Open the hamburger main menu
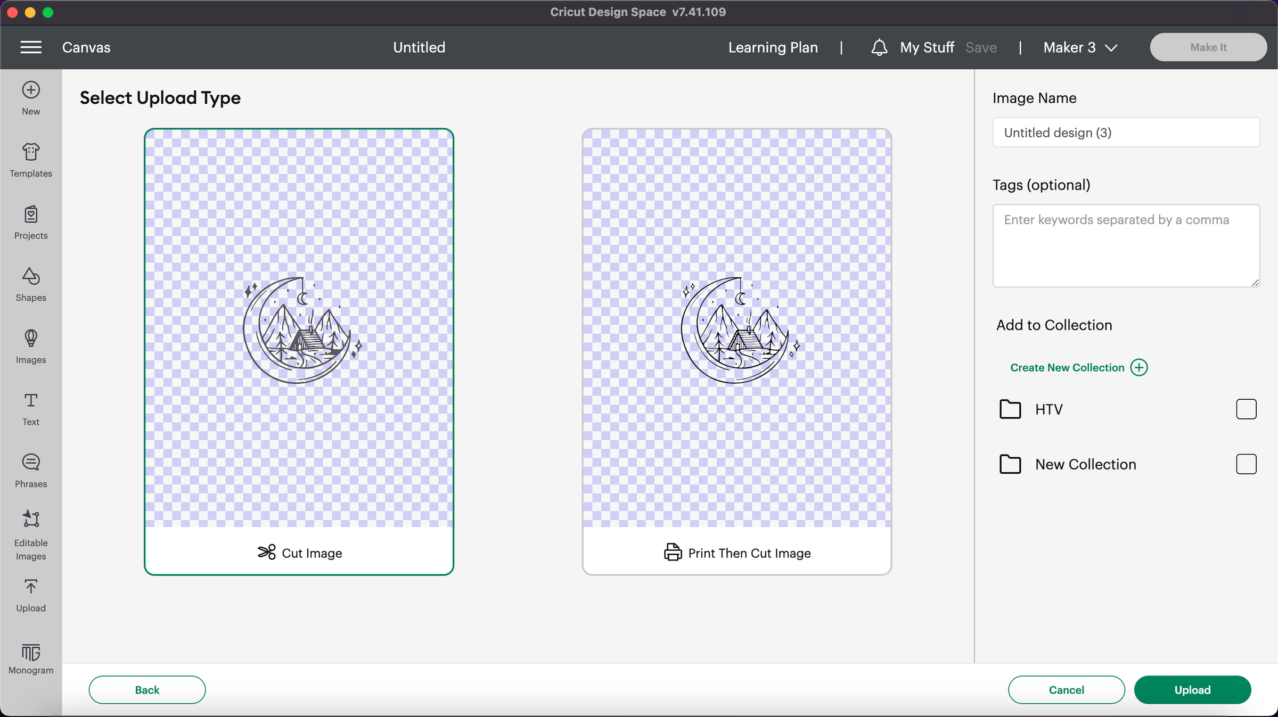This screenshot has height=717, width=1278. (x=31, y=47)
